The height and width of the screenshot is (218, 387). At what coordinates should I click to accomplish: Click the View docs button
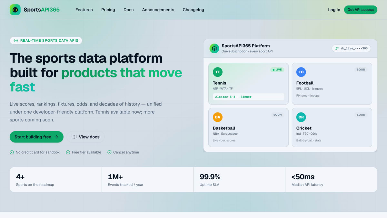click(85, 137)
